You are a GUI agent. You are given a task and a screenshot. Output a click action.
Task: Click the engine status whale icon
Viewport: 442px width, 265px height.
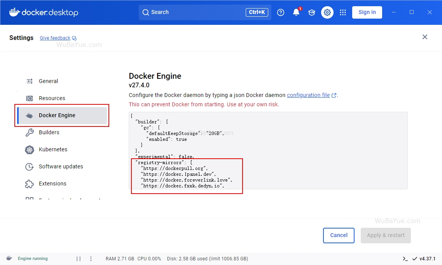coord(9,258)
